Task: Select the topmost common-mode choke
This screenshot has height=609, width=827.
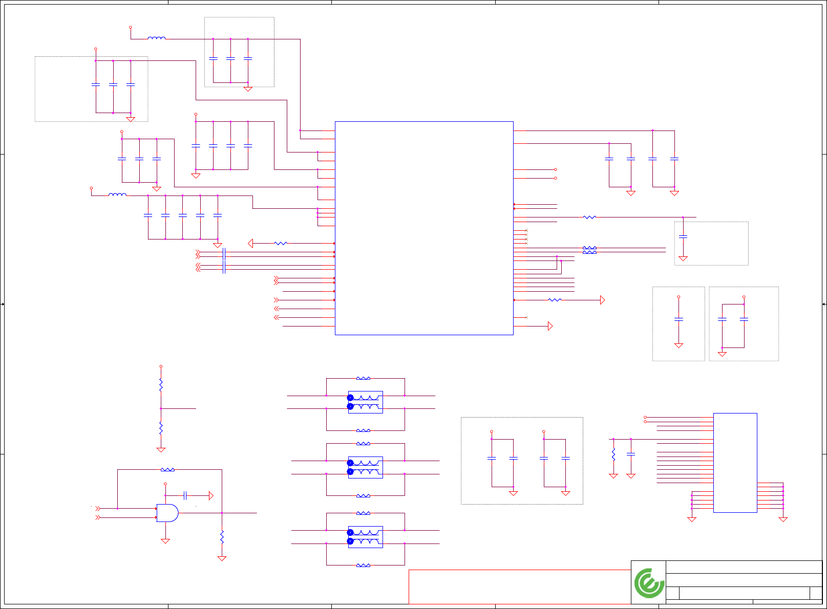Action: coord(365,402)
